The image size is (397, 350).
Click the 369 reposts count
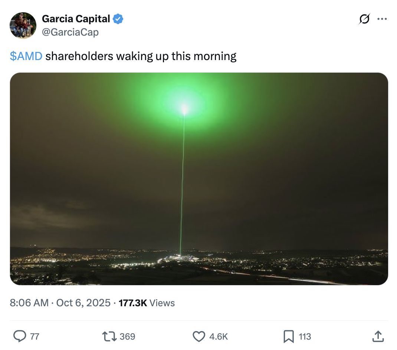pyautogui.click(x=127, y=337)
